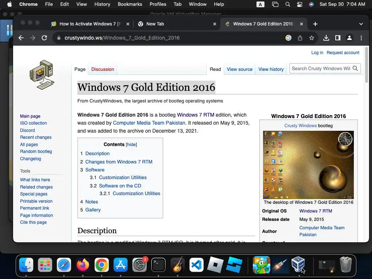372x279 pixels.
Task: Close the New Tab tab
Action: tap(215, 24)
